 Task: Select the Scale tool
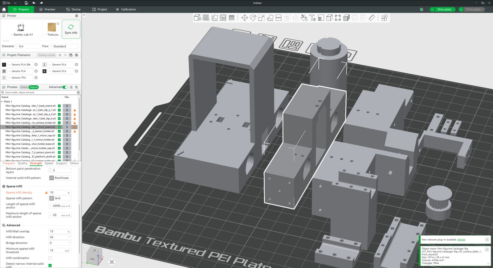(x=262, y=18)
